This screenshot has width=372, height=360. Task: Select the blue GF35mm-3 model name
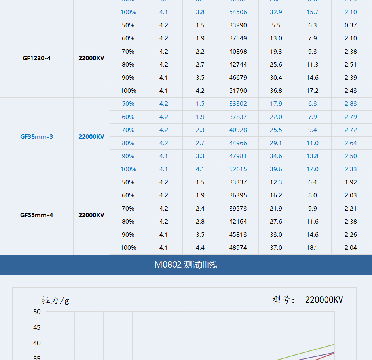[36, 136]
